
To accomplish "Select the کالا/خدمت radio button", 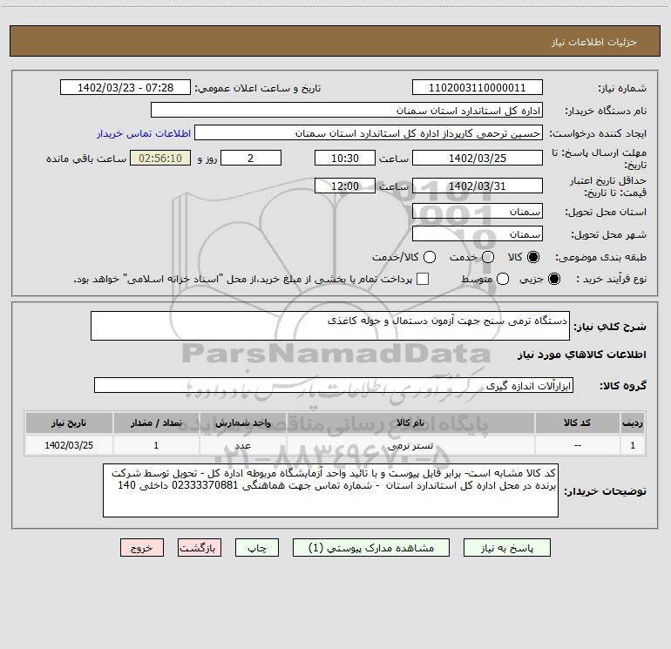I will (x=430, y=257).
